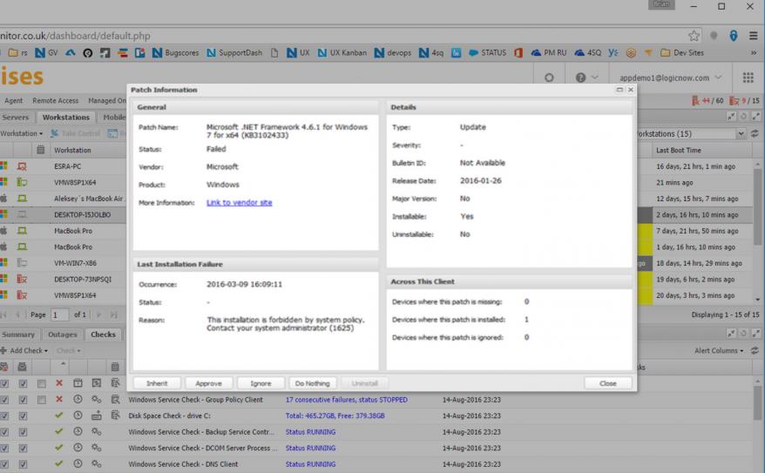Open the browser hamburger menu

(x=754, y=36)
